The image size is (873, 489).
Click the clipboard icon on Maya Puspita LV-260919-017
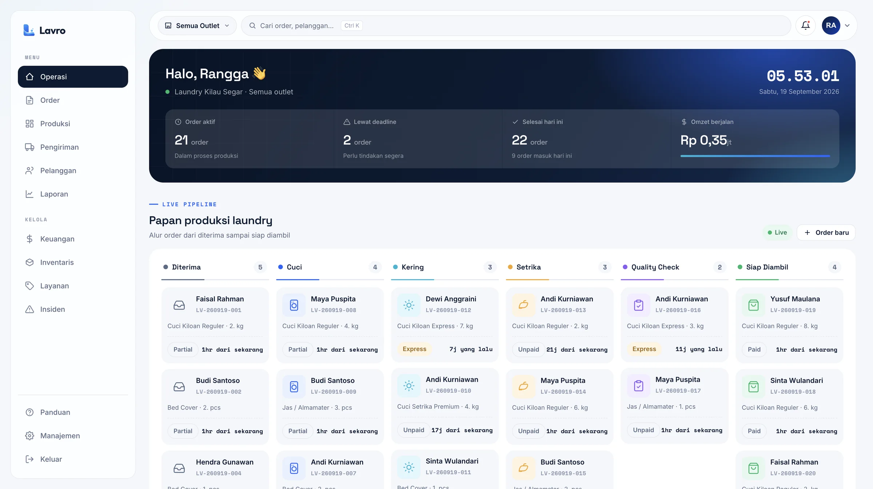click(x=638, y=385)
